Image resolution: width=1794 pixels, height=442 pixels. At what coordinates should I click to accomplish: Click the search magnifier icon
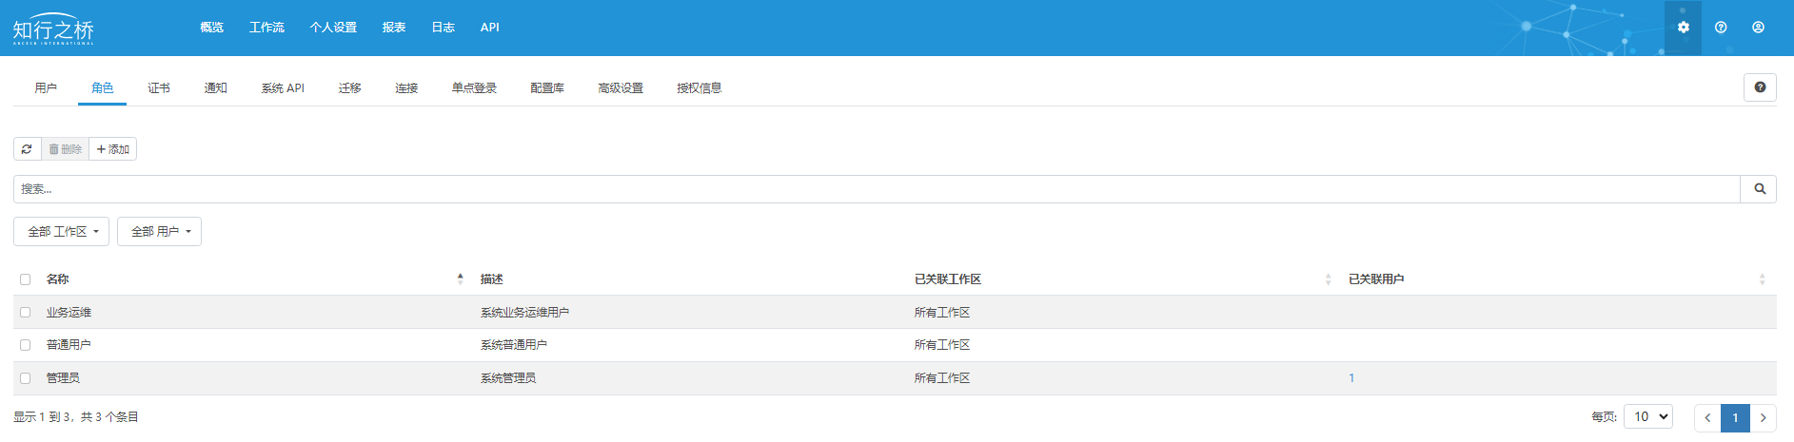coord(1759,189)
